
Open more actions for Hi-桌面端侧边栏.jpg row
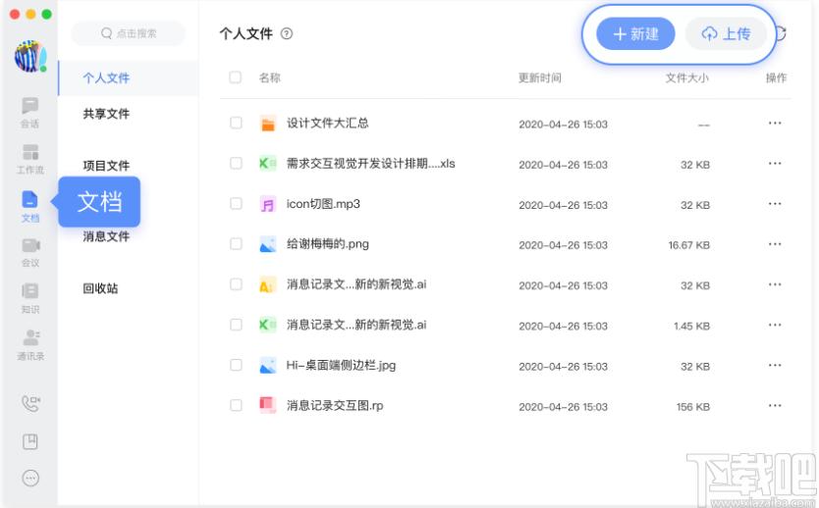(x=775, y=365)
